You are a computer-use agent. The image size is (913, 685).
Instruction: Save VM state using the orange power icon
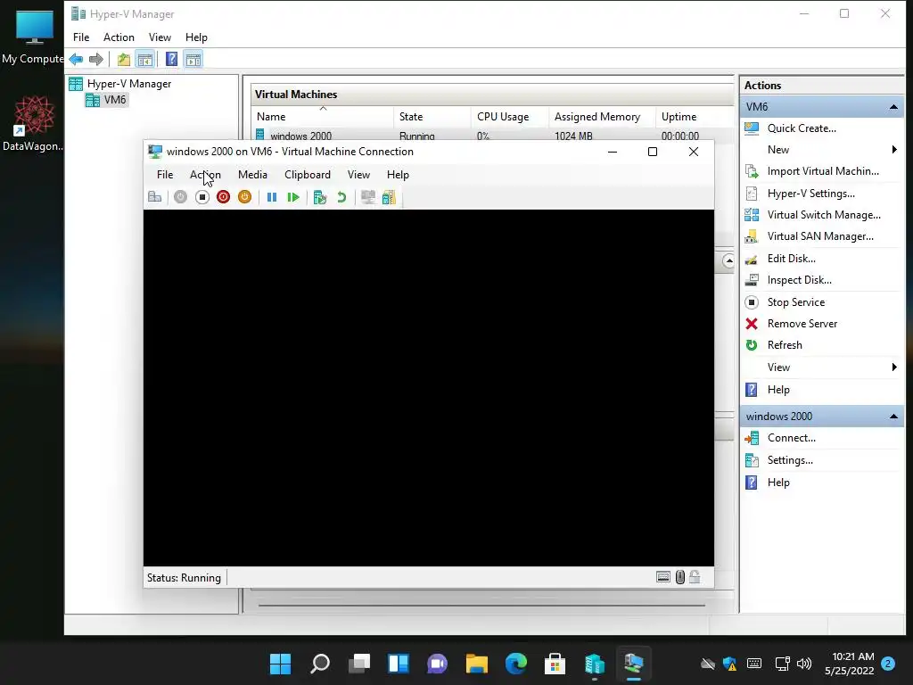(244, 197)
